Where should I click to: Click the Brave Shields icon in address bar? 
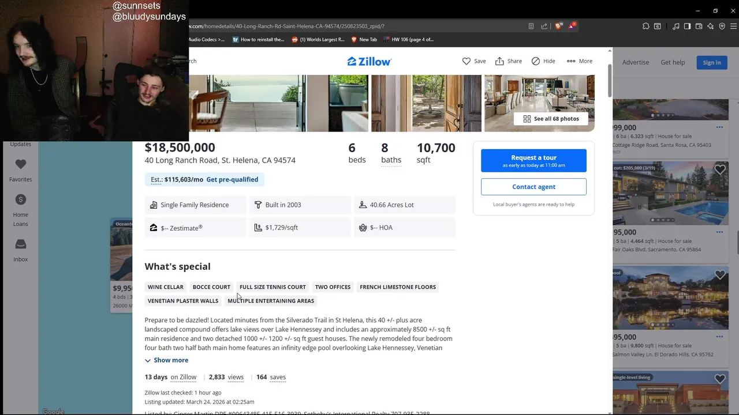coord(558,26)
